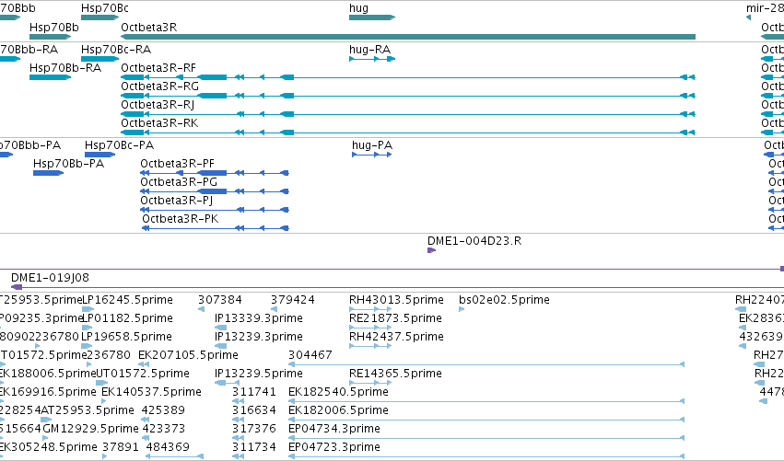Click the EP04734.3prime EST label
The height and width of the screenshot is (461, 784).
334,429
